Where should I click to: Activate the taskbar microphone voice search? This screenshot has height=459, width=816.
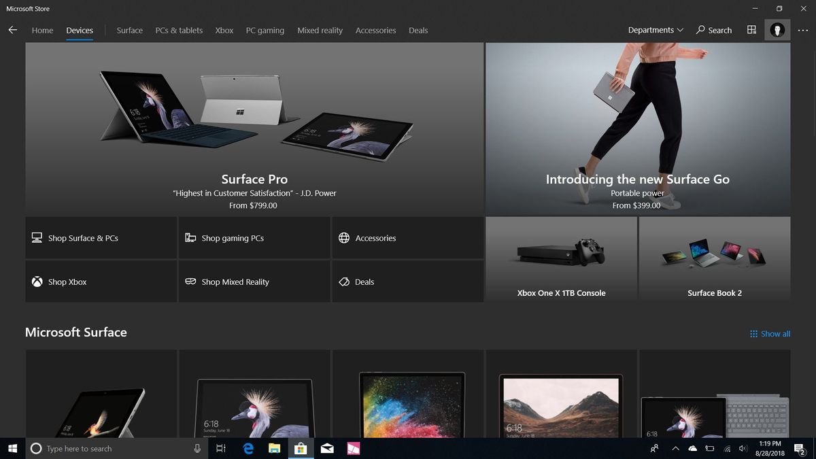click(197, 448)
